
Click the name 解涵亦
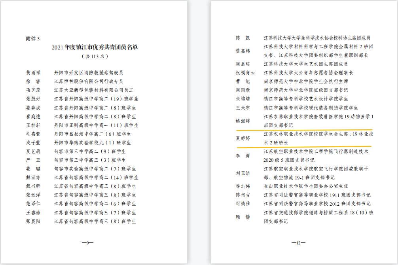33,178
